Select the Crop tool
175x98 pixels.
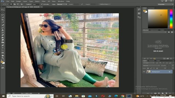[x=3, y=20]
